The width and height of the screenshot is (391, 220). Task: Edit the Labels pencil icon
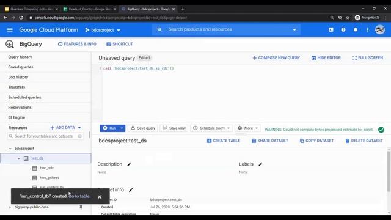pyautogui.click(x=260, y=164)
